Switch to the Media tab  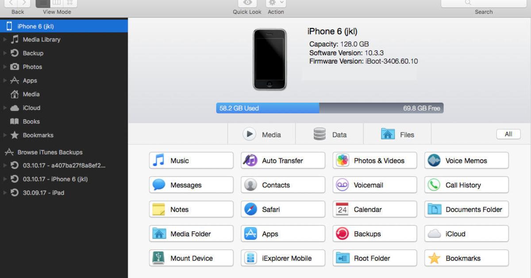[262, 134]
